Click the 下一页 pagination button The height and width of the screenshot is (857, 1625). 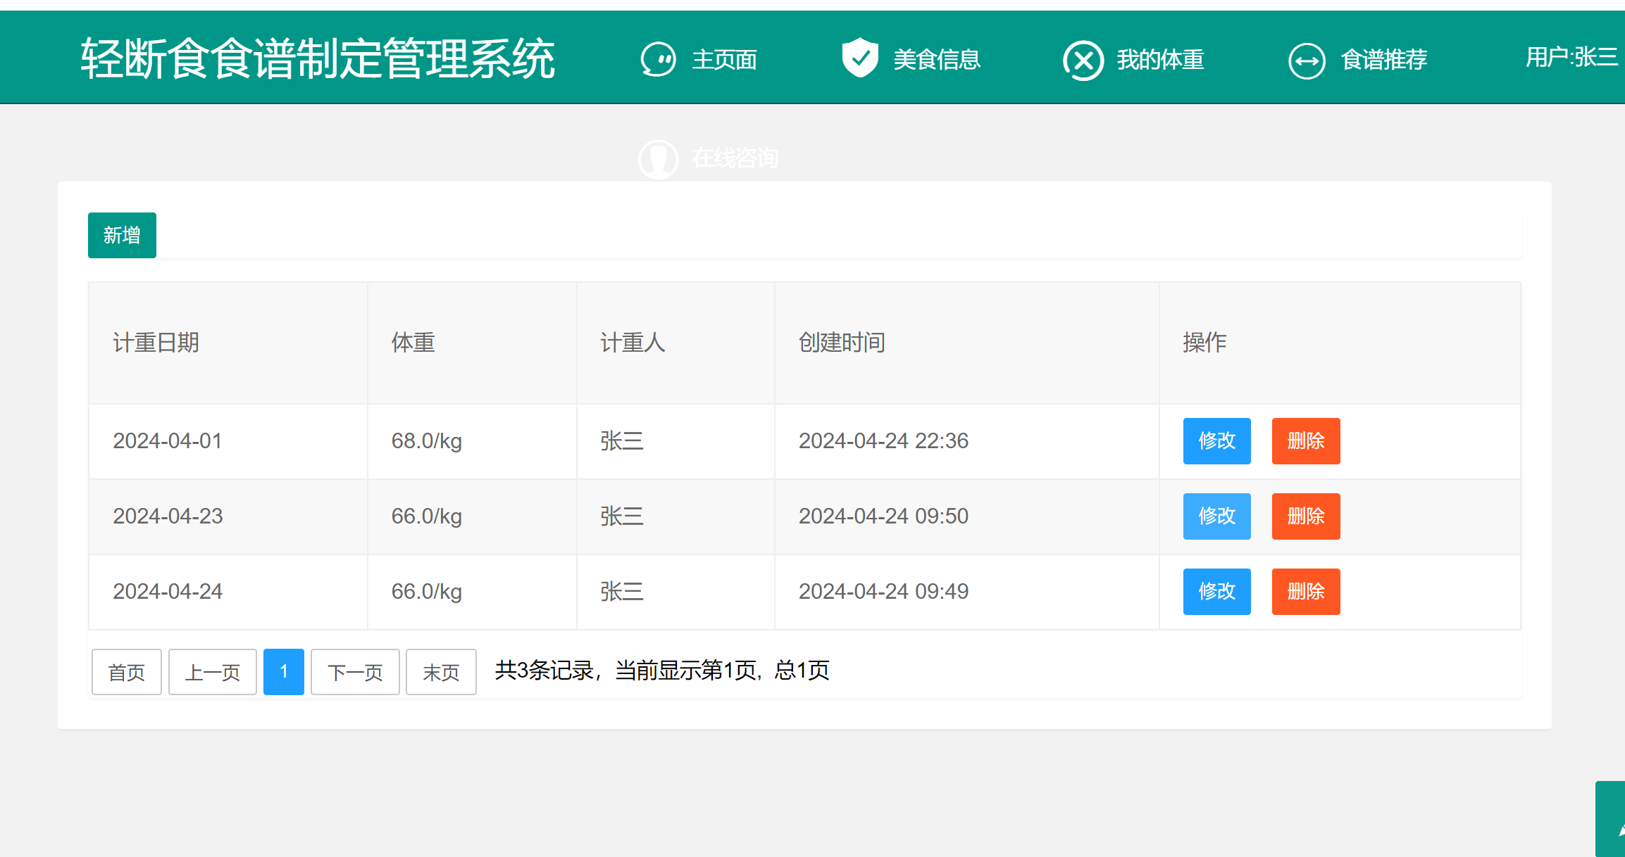coord(355,672)
